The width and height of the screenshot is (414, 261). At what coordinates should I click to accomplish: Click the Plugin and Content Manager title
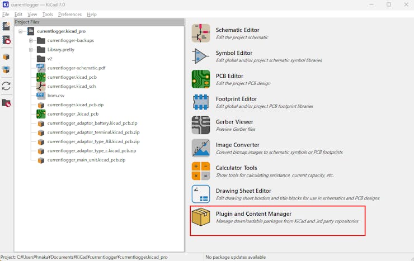(x=253, y=214)
